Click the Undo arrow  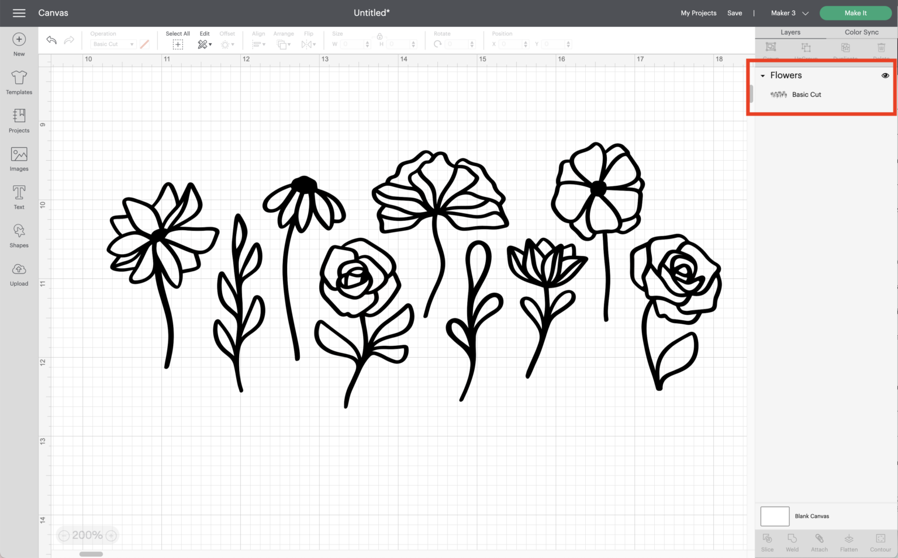pos(51,40)
